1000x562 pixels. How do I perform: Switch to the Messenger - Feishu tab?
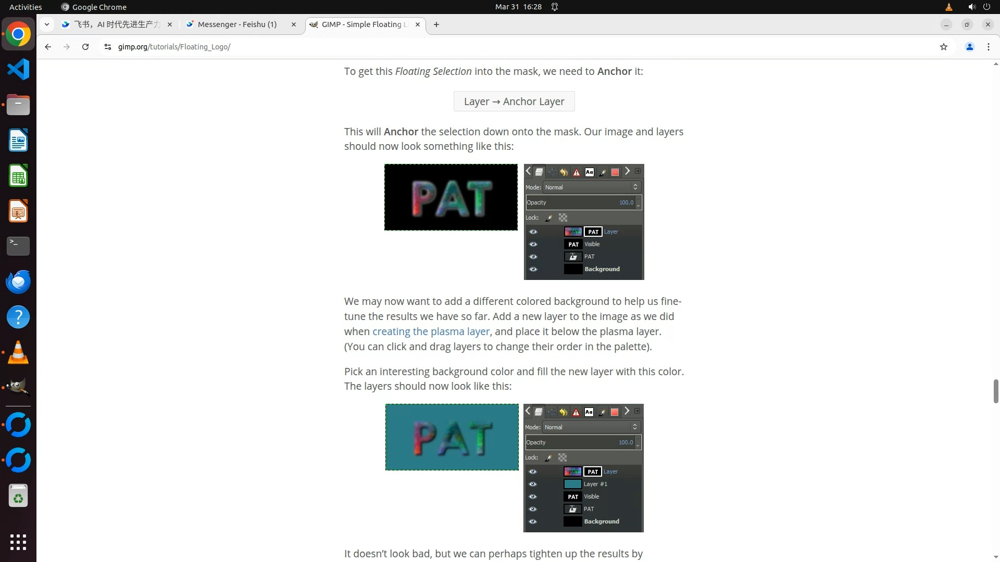pos(237,24)
